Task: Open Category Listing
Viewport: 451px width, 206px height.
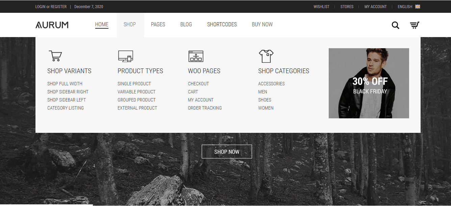Action: 66,108
